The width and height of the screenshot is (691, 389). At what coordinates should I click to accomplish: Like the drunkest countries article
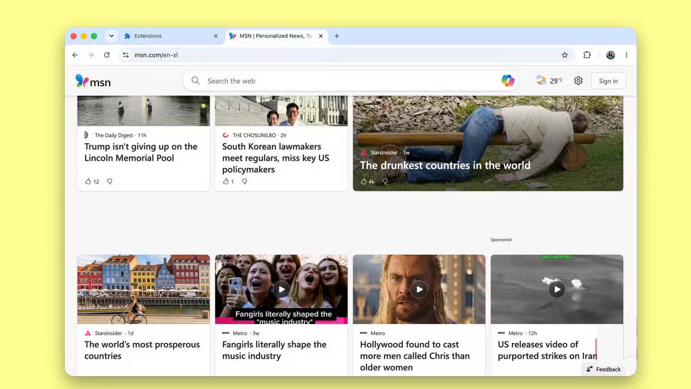click(364, 182)
